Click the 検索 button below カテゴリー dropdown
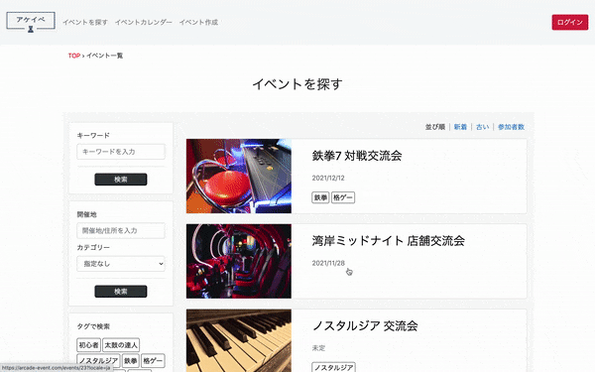Screen dimensions: 595x372 (121, 291)
